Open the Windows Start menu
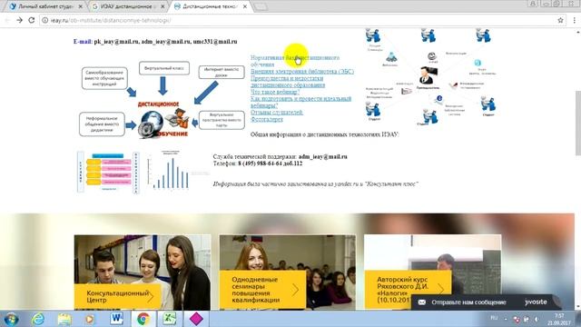Screen dimensions: 581x327 point(11,319)
